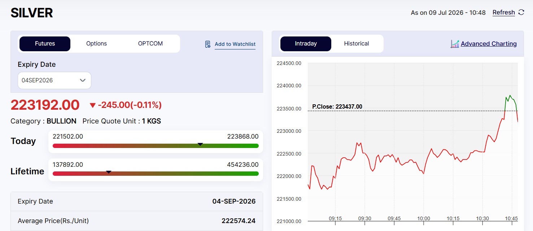533x231 pixels.
Task: Click the change value -245.00(-0.11%)
Action: point(130,105)
